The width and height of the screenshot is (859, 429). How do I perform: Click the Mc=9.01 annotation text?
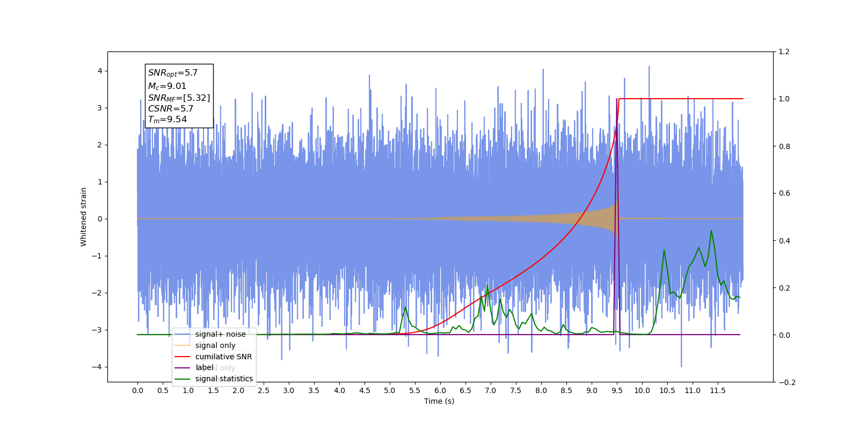click(168, 86)
